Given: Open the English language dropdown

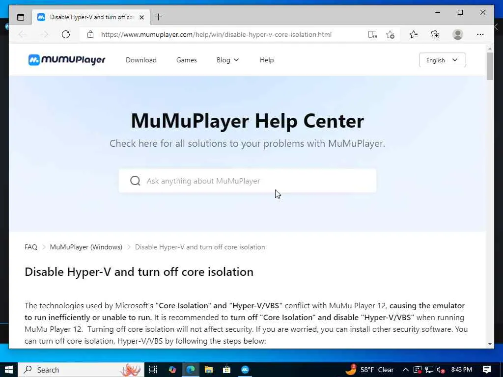Looking at the screenshot, I should [443, 60].
